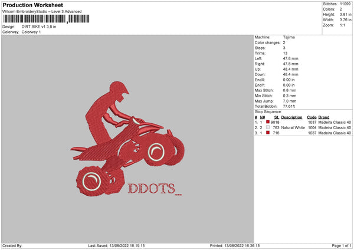Image resolution: width=354 pixels, height=250 pixels.
Task: Click the St. column header
Action: point(276,117)
